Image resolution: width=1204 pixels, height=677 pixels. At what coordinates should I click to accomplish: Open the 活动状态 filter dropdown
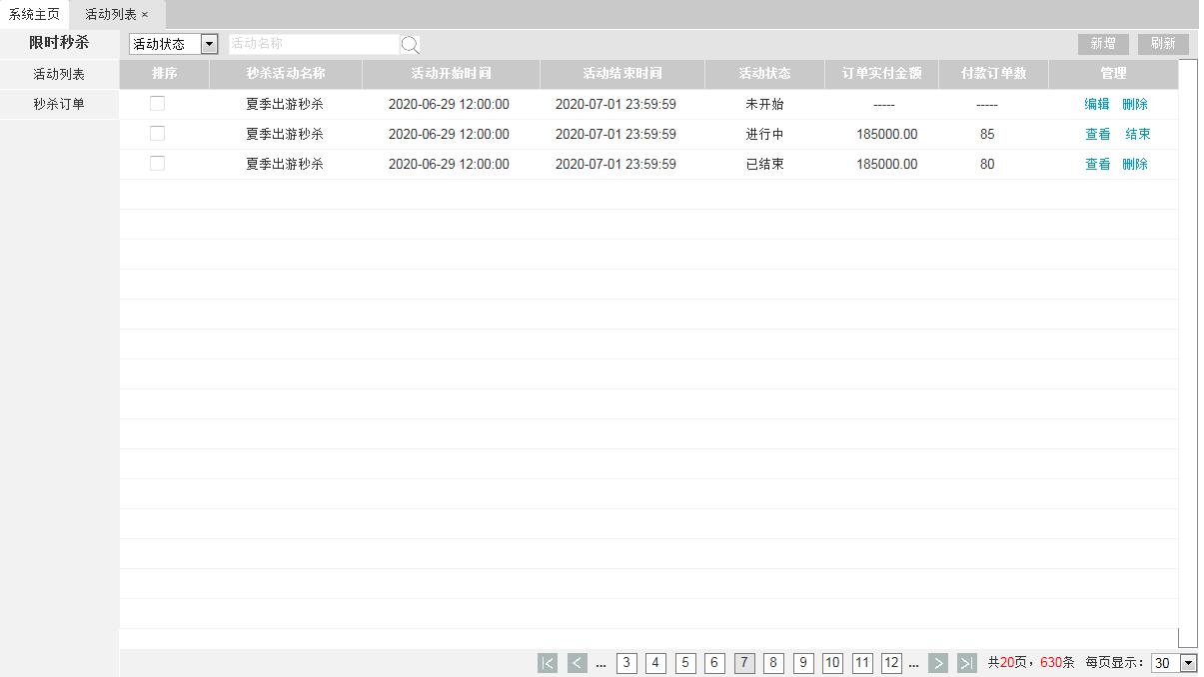click(174, 44)
